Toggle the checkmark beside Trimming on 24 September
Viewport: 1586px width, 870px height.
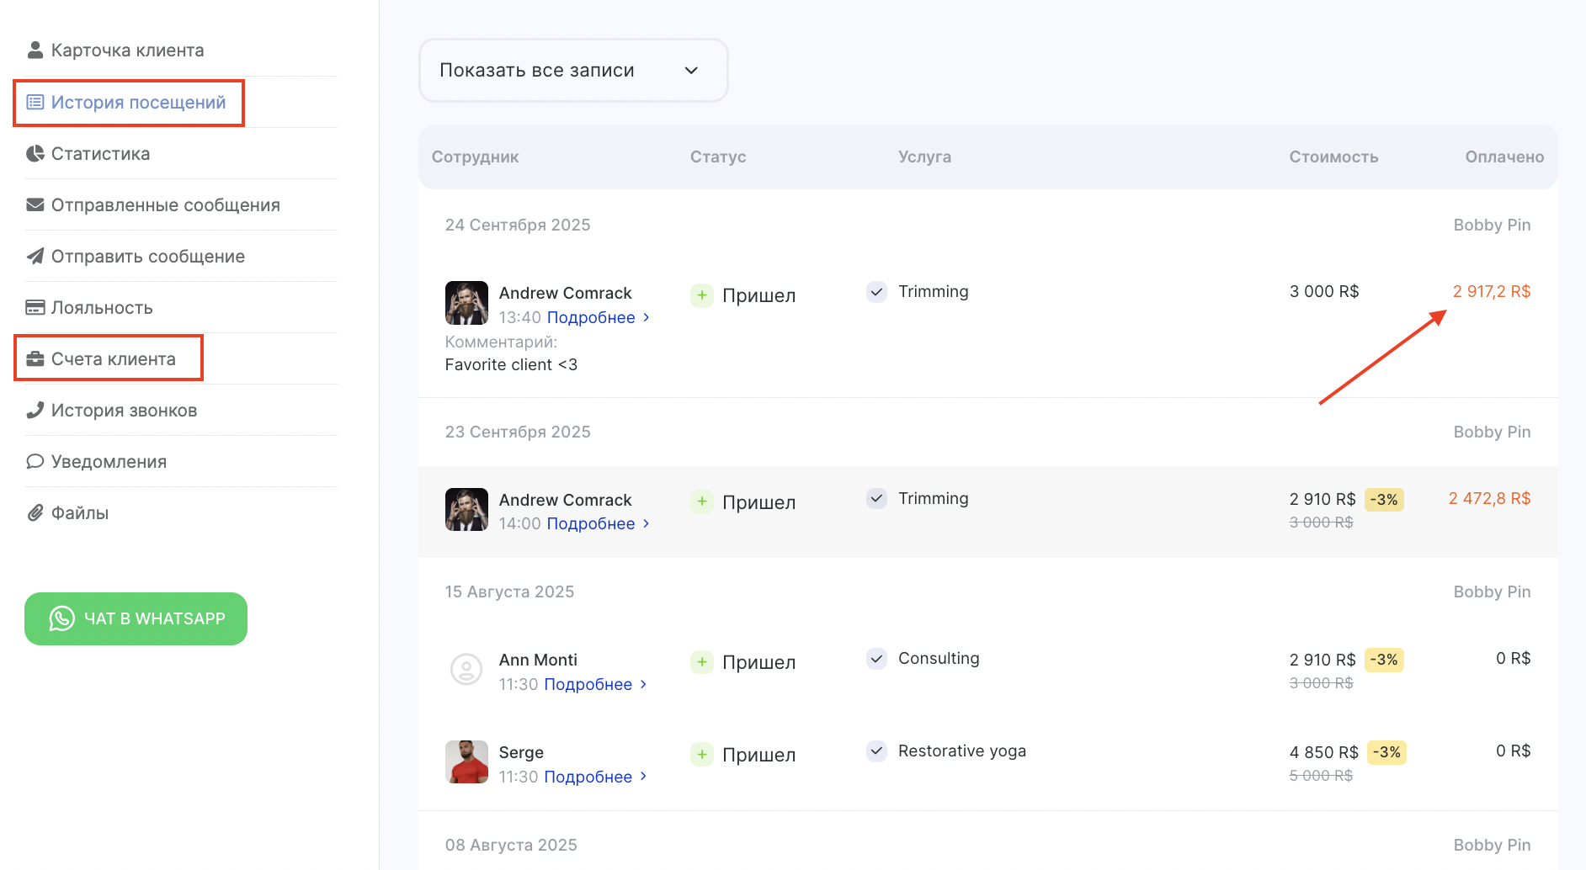pos(876,292)
